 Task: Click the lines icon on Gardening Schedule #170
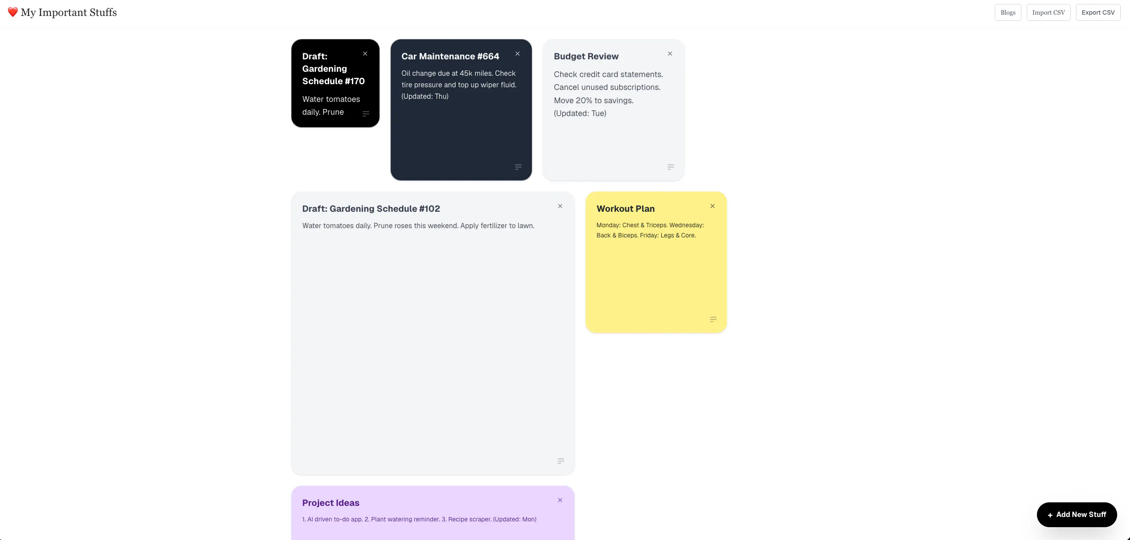tap(366, 114)
